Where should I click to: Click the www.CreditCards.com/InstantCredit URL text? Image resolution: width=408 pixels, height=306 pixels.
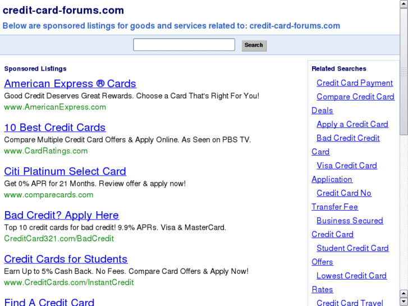tap(68, 282)
